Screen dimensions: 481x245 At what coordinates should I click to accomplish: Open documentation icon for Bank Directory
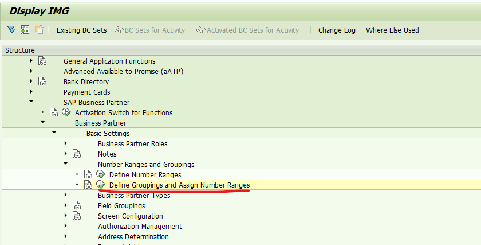click(x=42, y=81)
